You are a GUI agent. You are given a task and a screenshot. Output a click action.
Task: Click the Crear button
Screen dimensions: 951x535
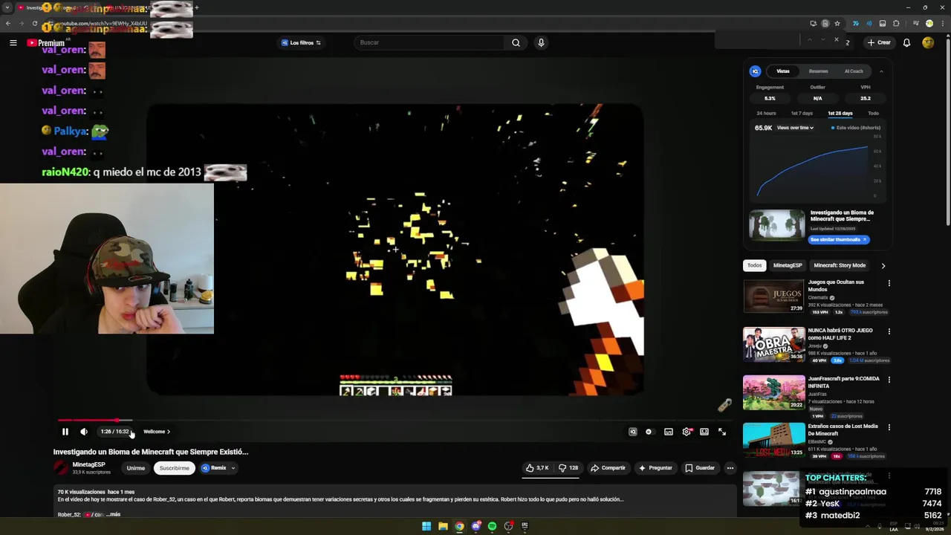[879, 43]
